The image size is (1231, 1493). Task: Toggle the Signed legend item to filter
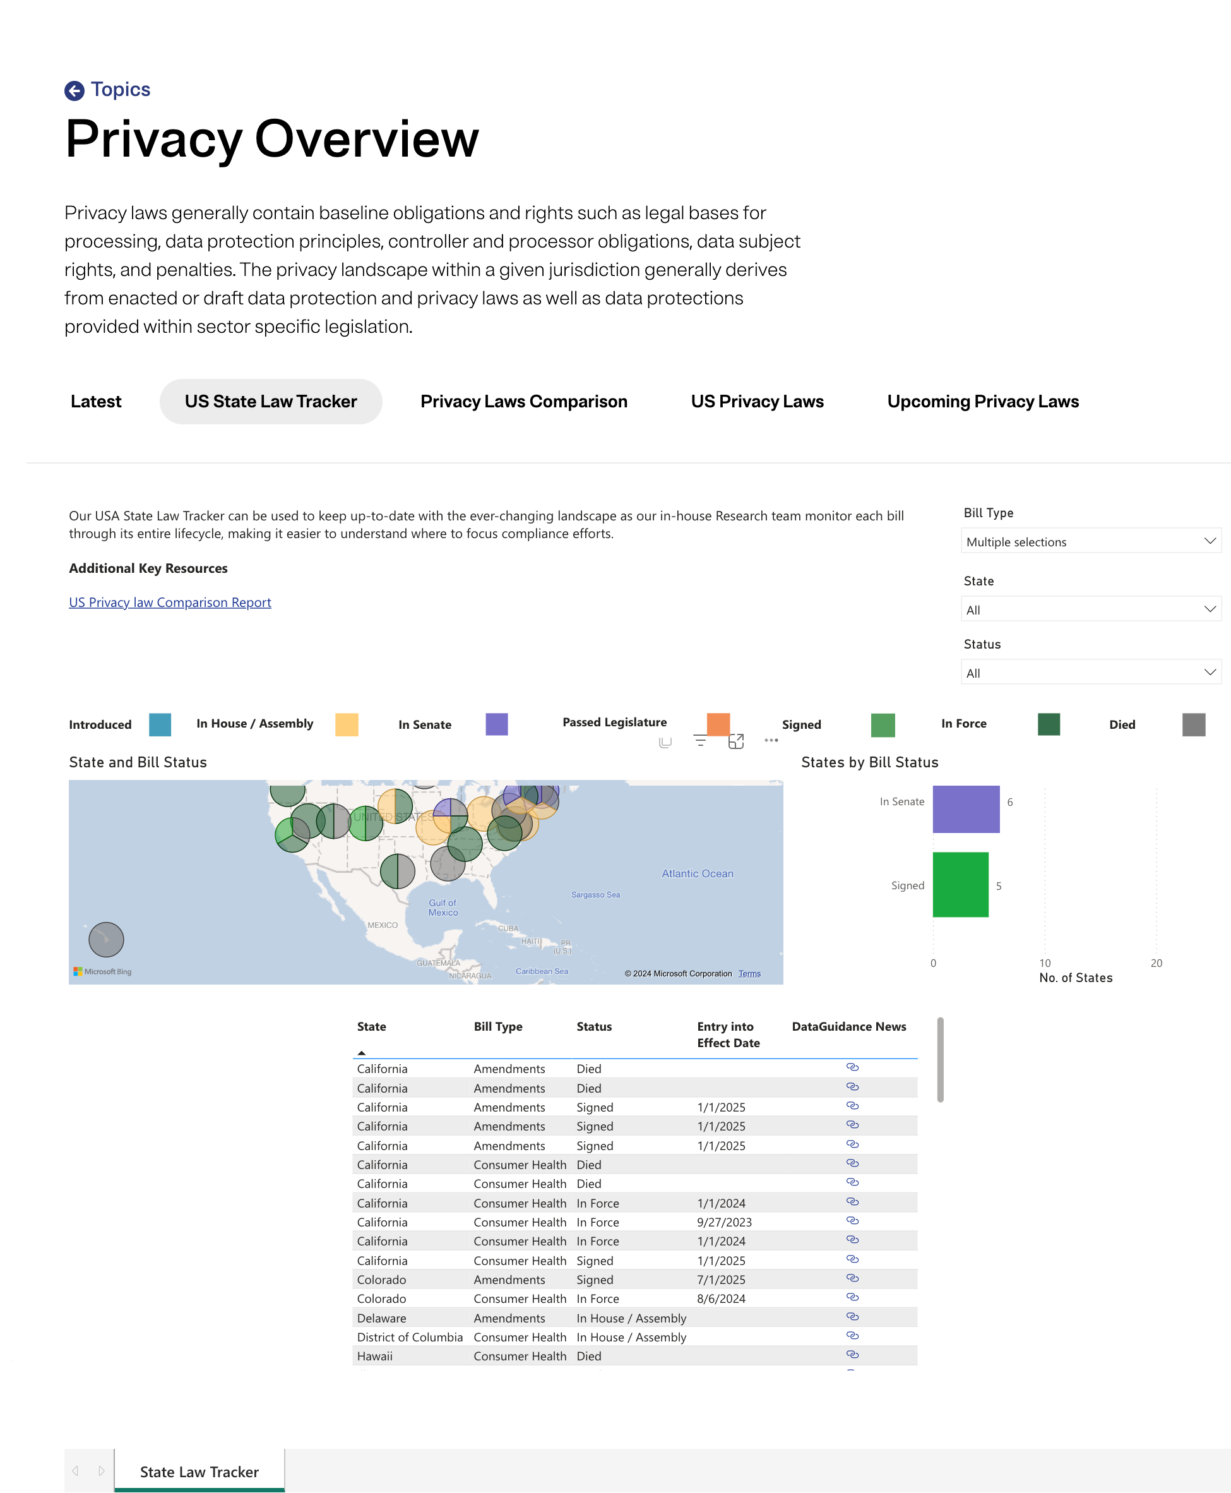[881, 725]
